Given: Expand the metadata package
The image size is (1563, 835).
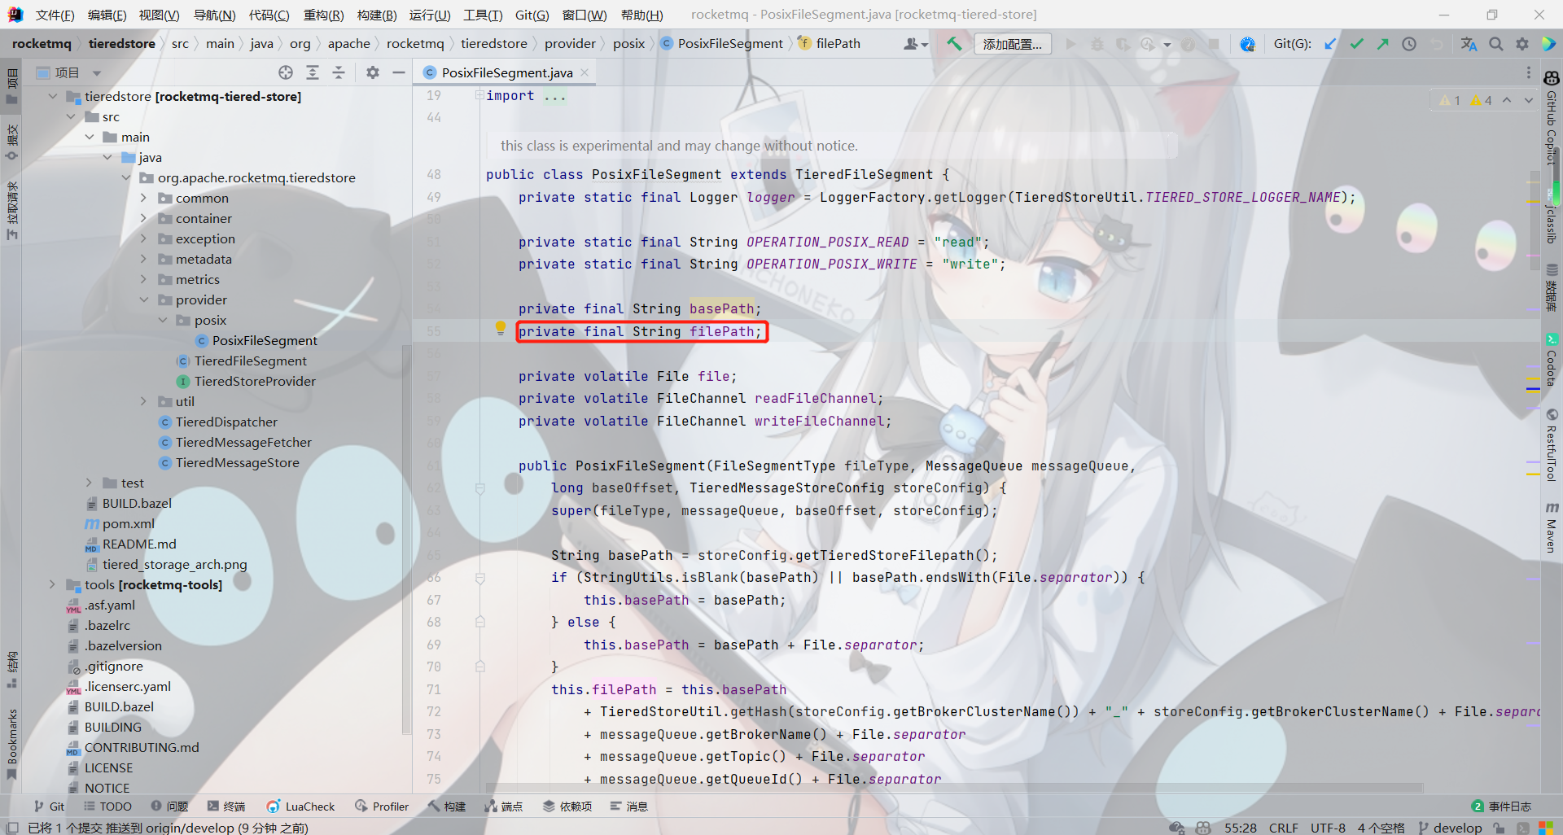Looking at the screenshot, I should click(x=144, y=259).
